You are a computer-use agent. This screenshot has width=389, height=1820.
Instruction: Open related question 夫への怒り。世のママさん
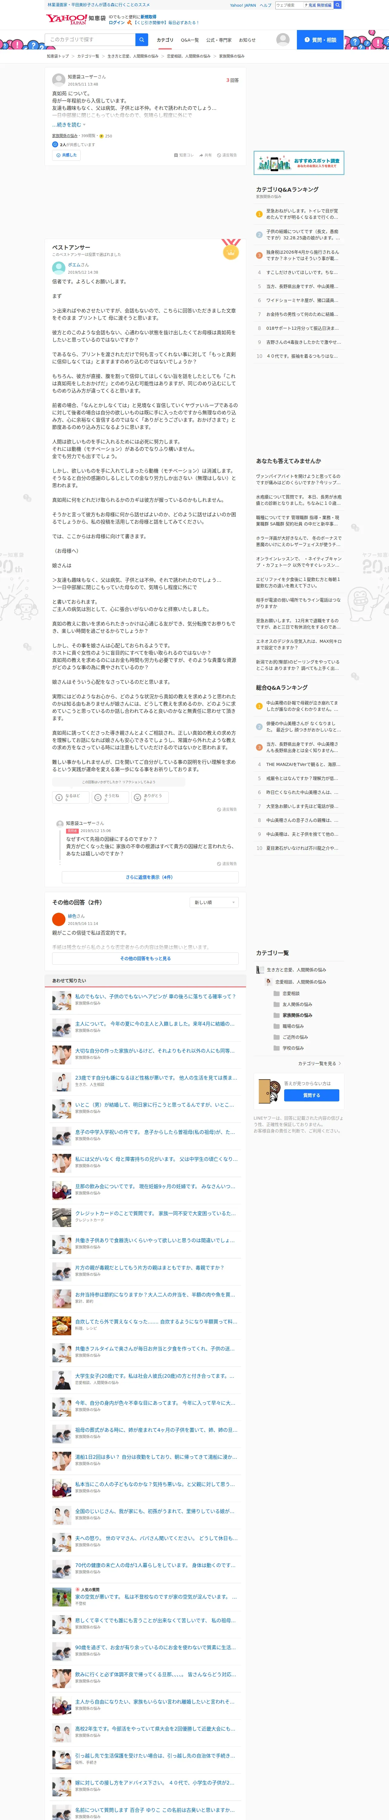(x=156, y=1538)
